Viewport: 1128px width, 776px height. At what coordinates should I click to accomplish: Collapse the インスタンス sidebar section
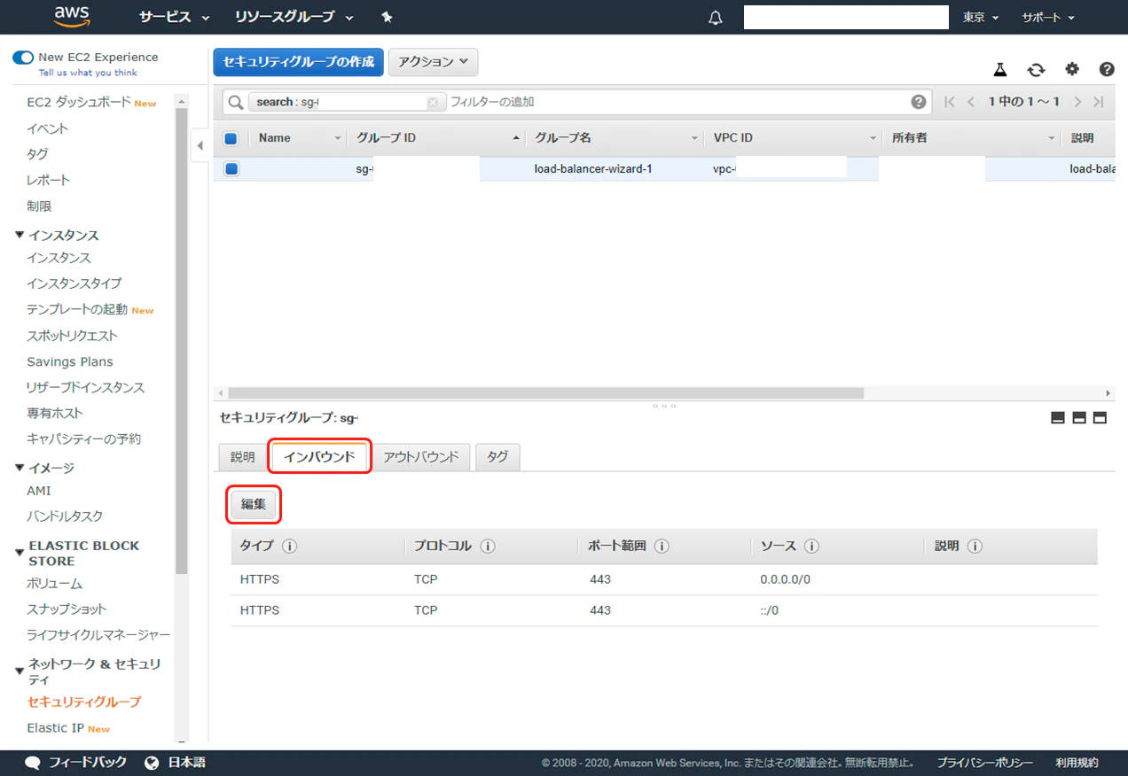click(x=20, y=236)
